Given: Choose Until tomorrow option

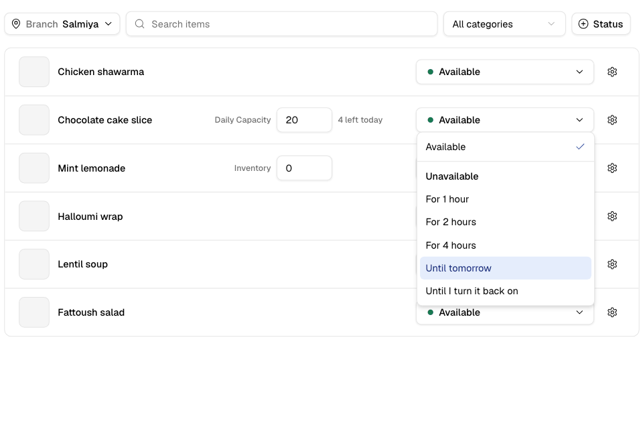Looking at the screenshot, I should (x=505, y=268).
